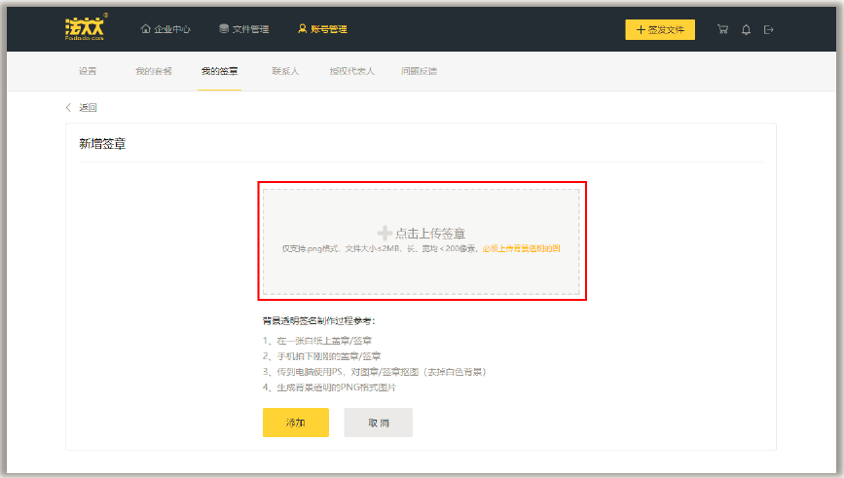Click the 取消 button
The image size is (844, 478).
click(379, 423)
